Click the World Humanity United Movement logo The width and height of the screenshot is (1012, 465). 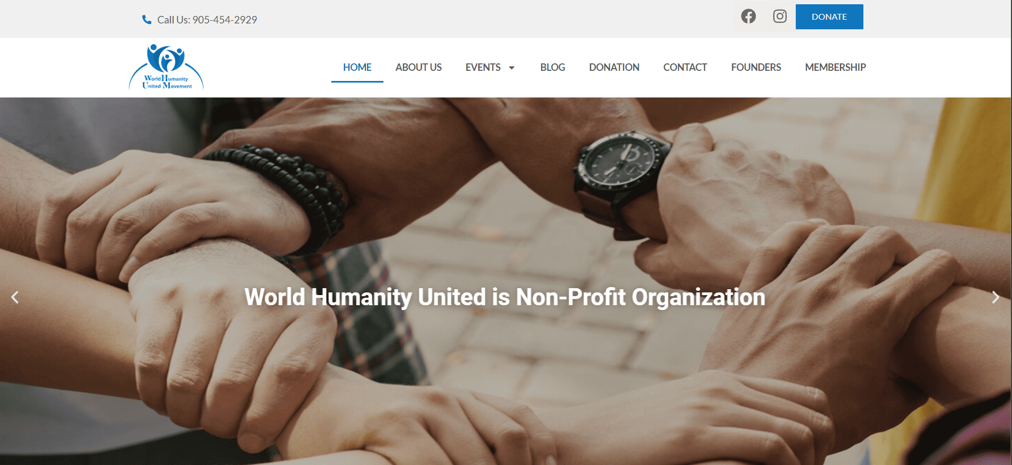(x=166, y=67)
